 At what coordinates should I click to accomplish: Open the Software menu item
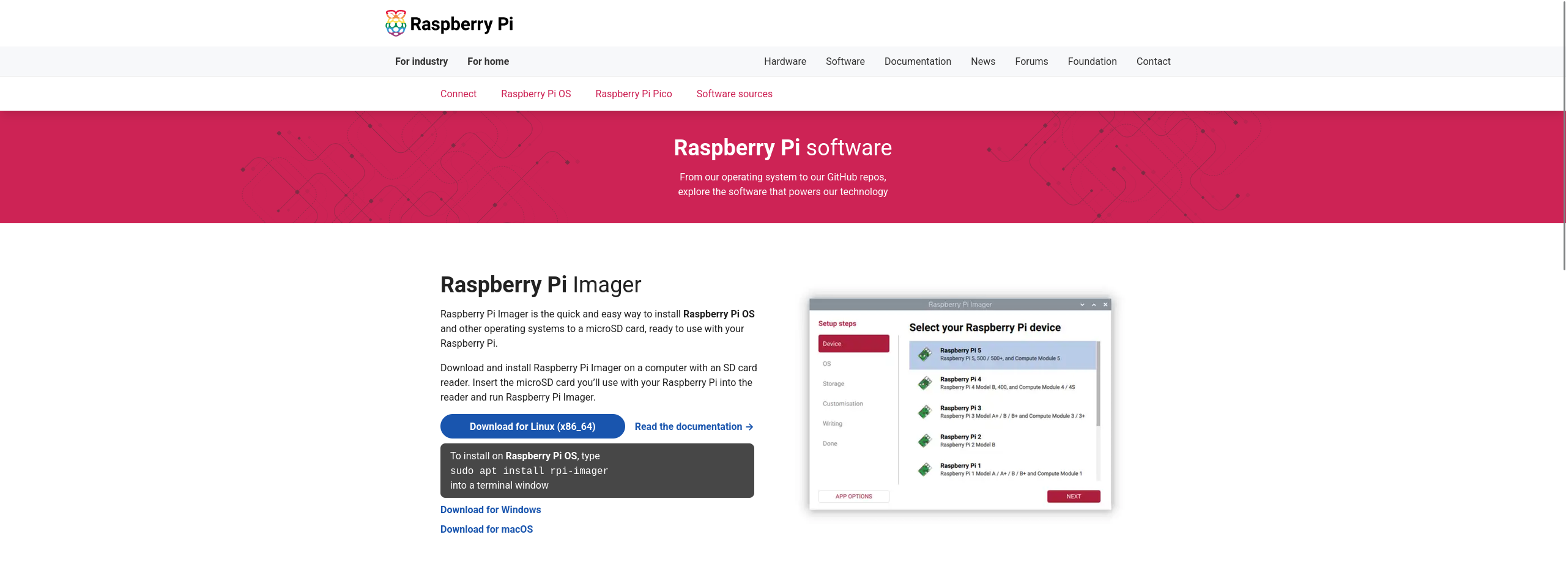click(x=845, y=61)
